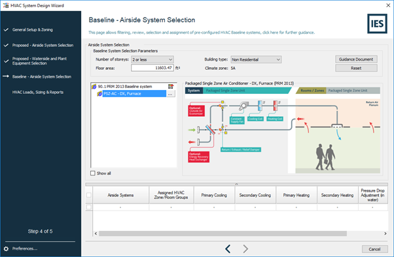
Task: Click the two walking people figure
Action: (x=325, y=157)
